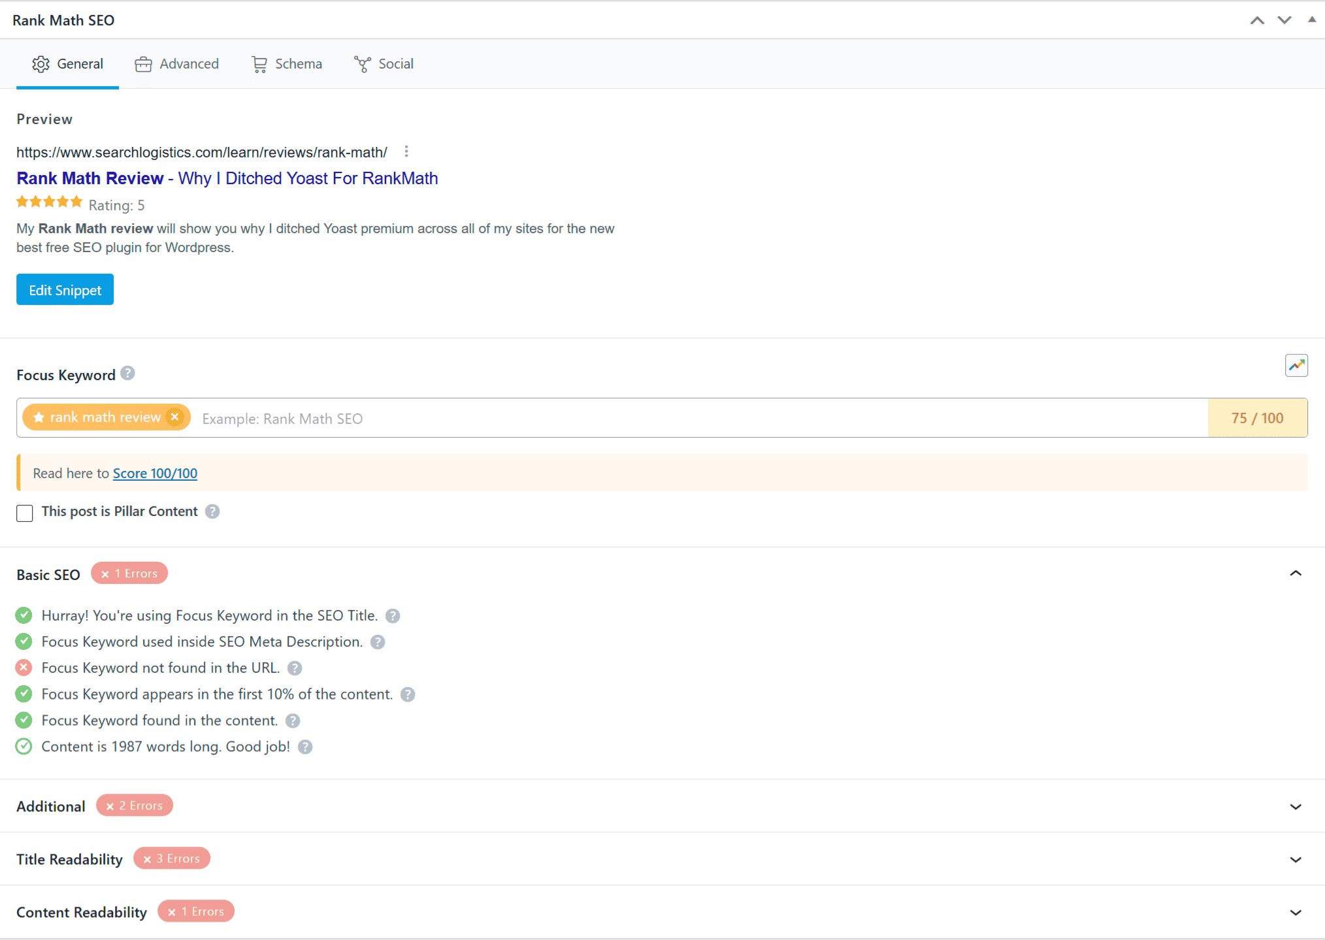1325x940 pixels.
Task: Click the down-arrow navigation icon in the header
Action: (1284, 20)
